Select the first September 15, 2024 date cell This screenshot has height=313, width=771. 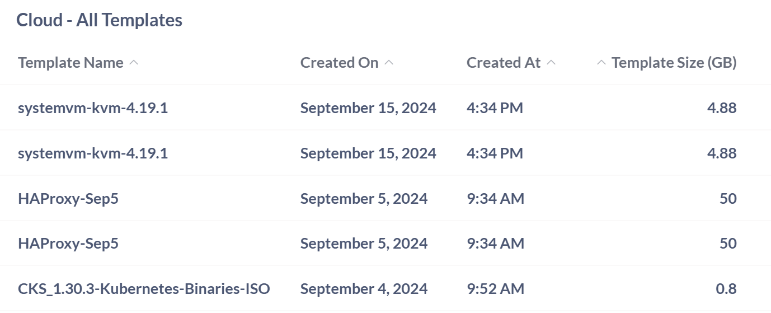tap(368, 108)
